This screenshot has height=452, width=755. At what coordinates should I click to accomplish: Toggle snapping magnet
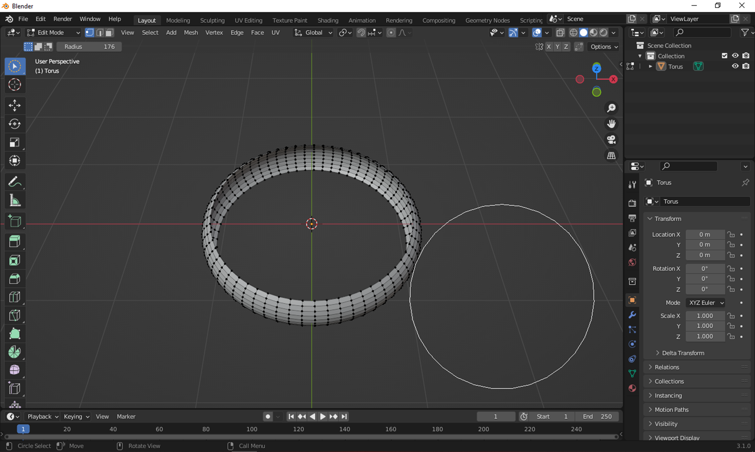[361, 32]
